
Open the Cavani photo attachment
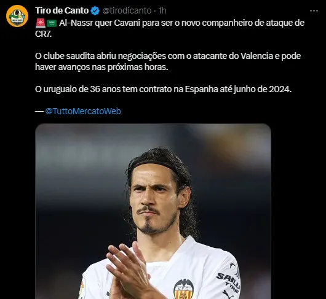pyautogui.click(x=153, y=211)
